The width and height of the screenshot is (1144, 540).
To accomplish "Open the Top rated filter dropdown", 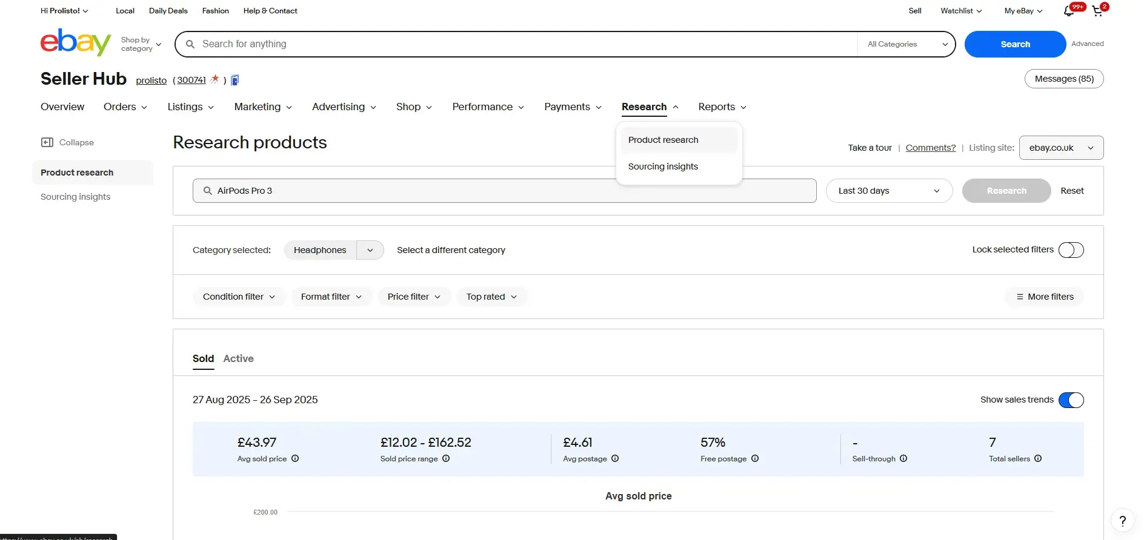I will [x=491, y=297].
